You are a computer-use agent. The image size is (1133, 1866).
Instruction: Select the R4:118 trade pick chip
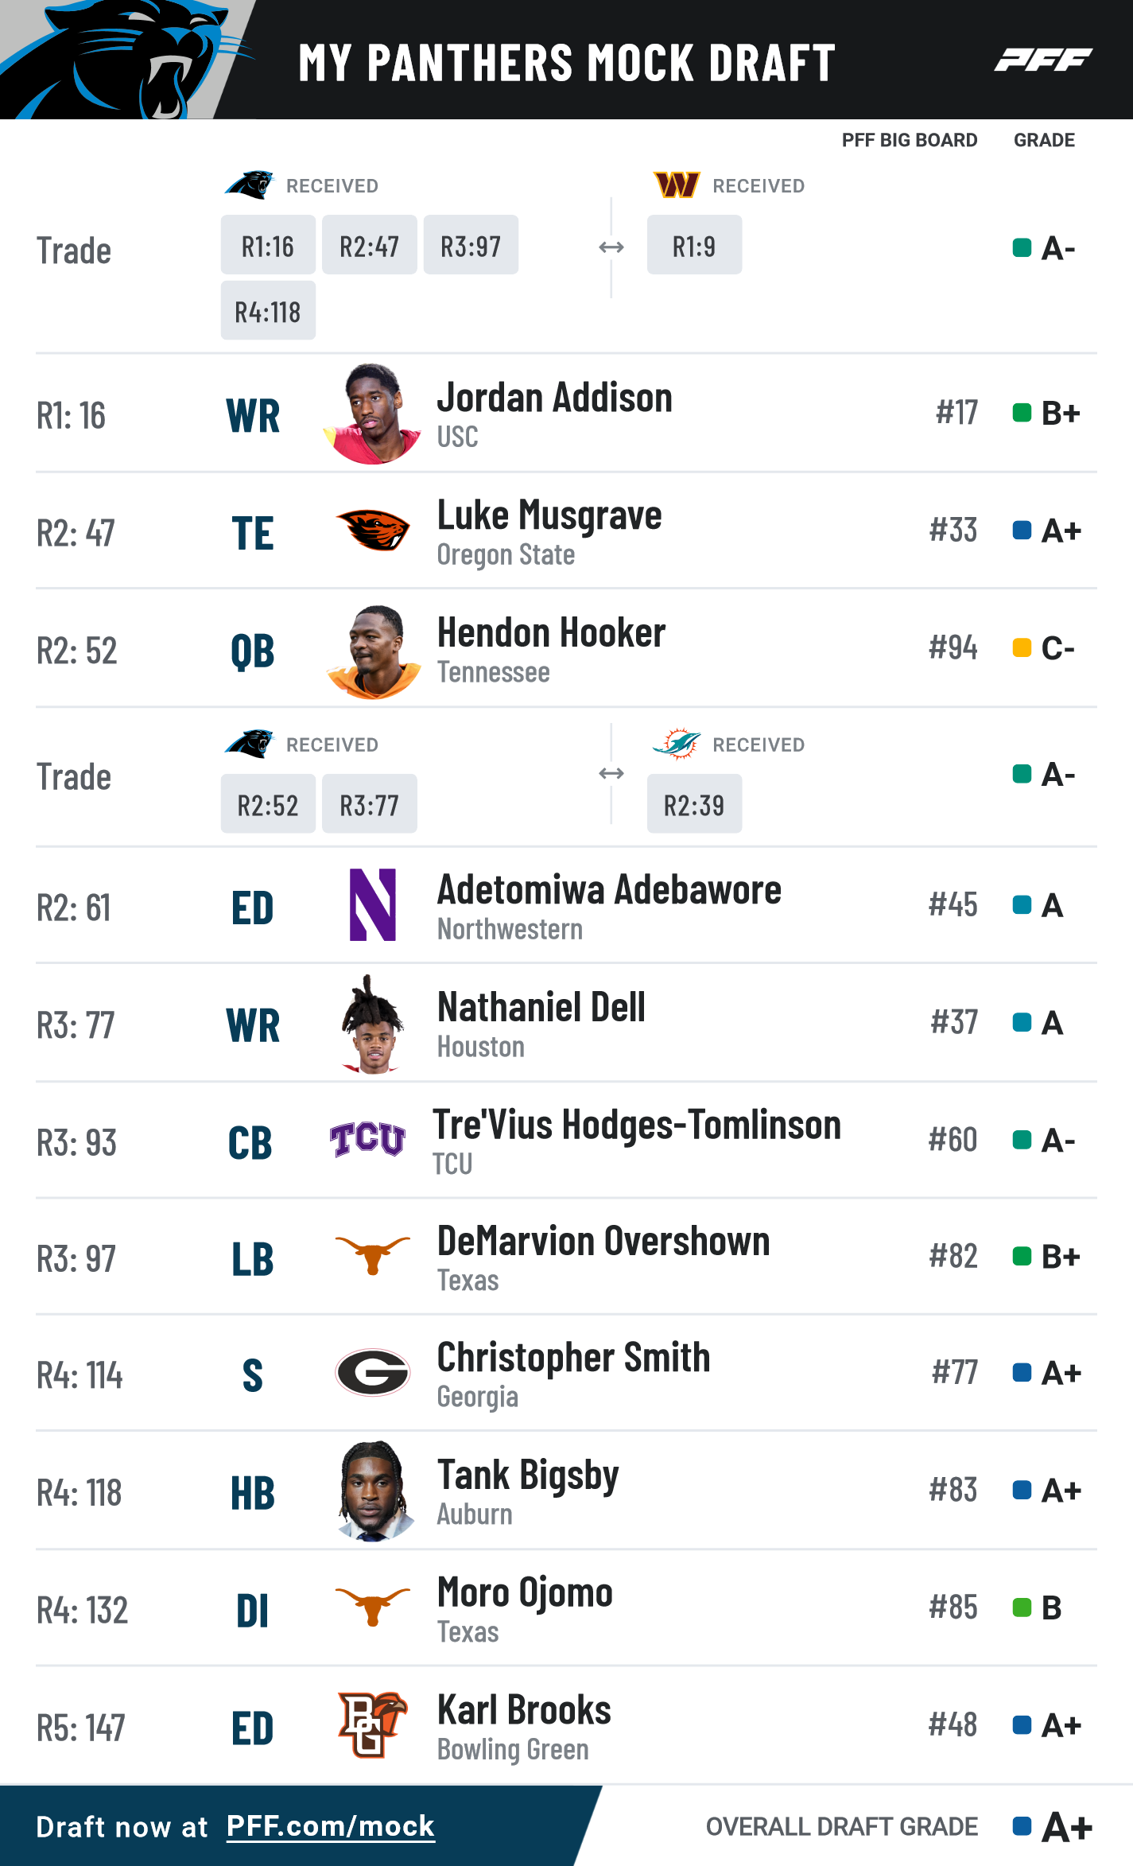(x=268, y=310)
